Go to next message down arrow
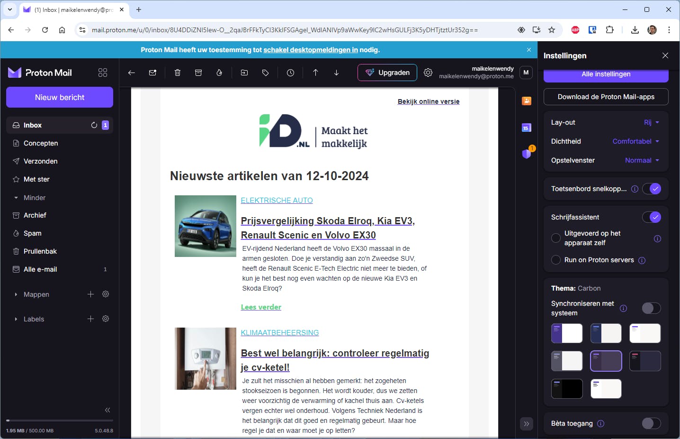The image size is (680, 439). coord(336,73)
